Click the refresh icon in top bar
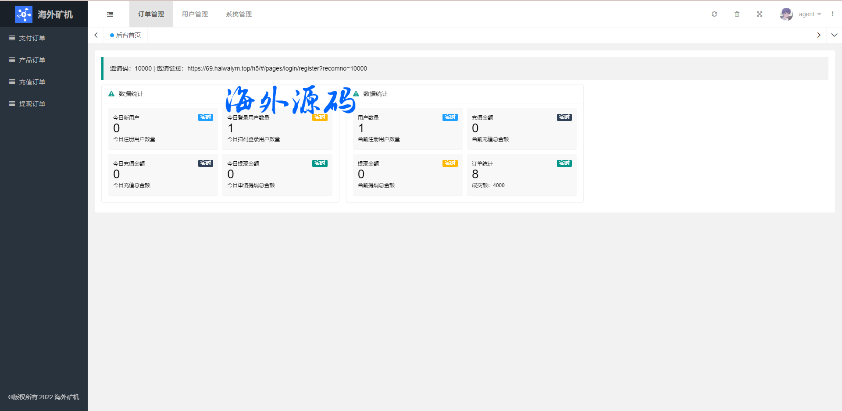This screenshot has width=842, height=411. pos(714,14)
